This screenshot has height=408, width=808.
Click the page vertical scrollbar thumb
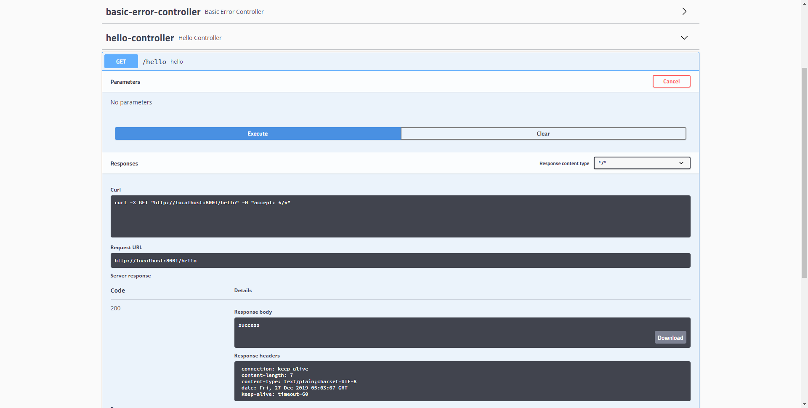click(x=804, y=173)
